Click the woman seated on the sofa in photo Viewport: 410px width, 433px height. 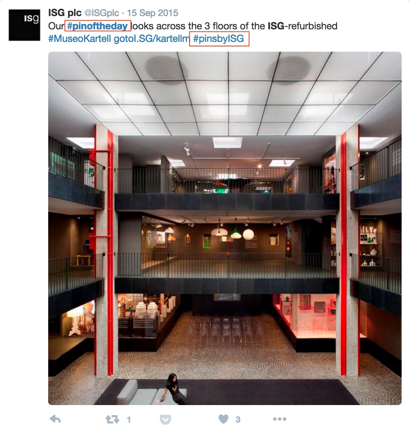tap(173, 389)
